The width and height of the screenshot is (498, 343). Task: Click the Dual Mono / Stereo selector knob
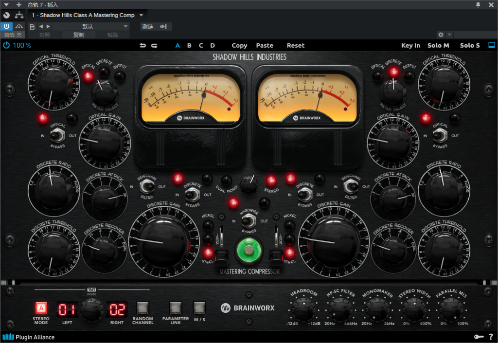click(249, 185)
